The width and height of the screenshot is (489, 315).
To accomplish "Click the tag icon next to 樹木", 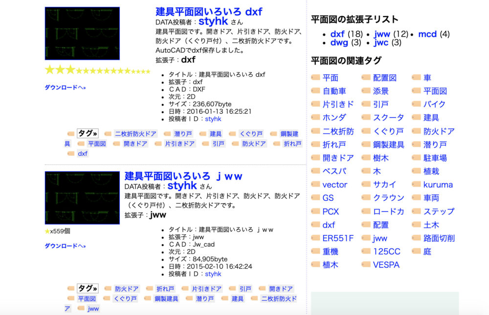I will pos(366,158).
